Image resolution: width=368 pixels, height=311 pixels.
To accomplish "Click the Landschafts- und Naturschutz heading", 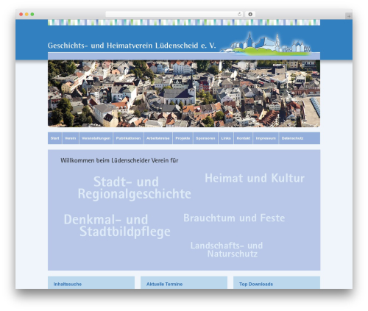I will click(x=227, y=249).
